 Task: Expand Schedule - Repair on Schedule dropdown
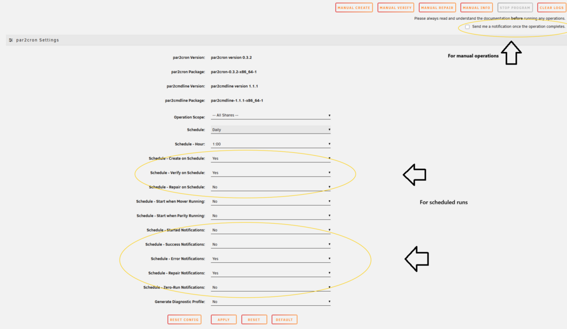pos(270,187)
